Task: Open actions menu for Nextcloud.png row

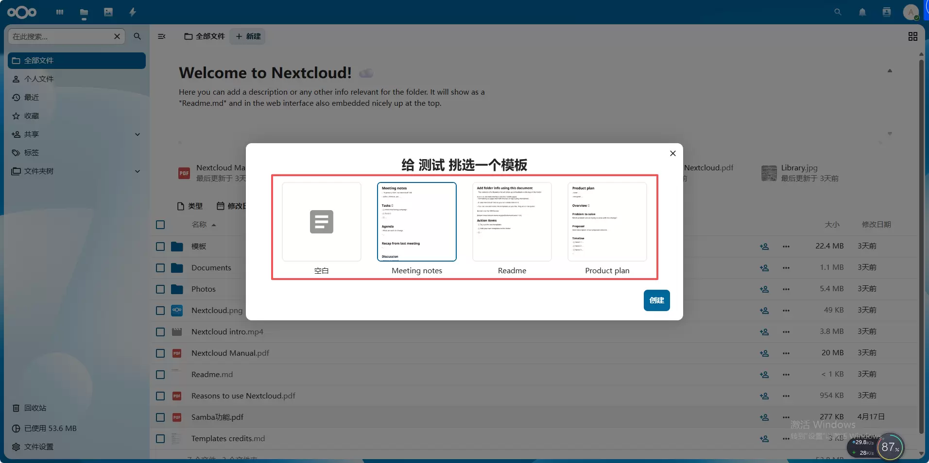Action: point(786,311)
